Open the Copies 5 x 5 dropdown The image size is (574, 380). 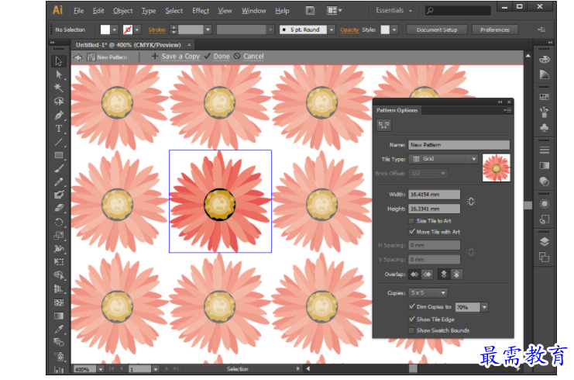point(428,293)
